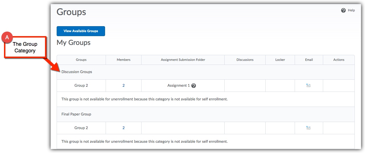Click The Group Category callout box
365x153 pixels.
pos(25,47)
